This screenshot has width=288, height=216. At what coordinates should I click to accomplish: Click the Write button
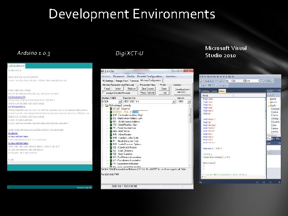(118, 89)
